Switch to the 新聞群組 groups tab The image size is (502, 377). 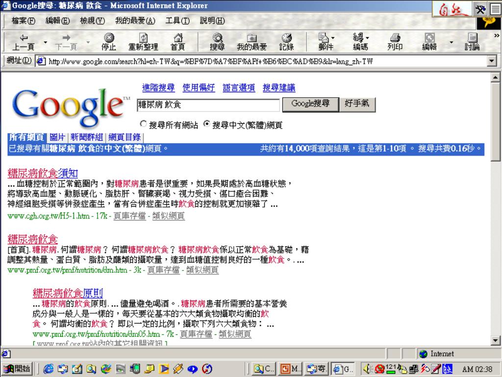(86, 137)
